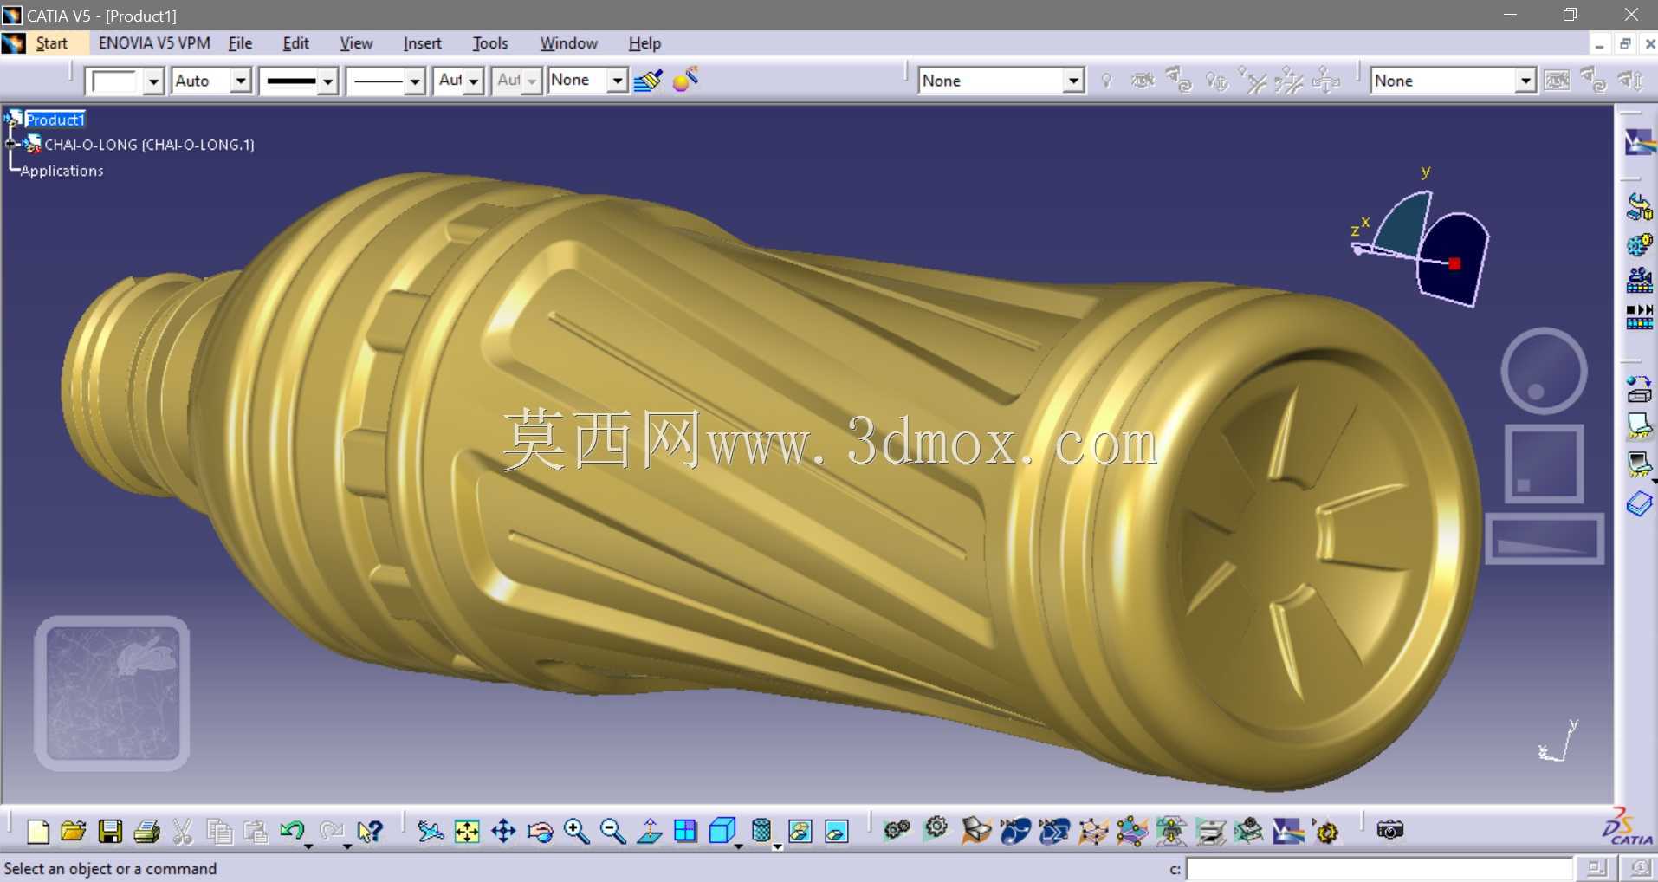This screenshot has width=1658, height=882.
Task: Save the document with the floppy disk icon
Action: 110,832
